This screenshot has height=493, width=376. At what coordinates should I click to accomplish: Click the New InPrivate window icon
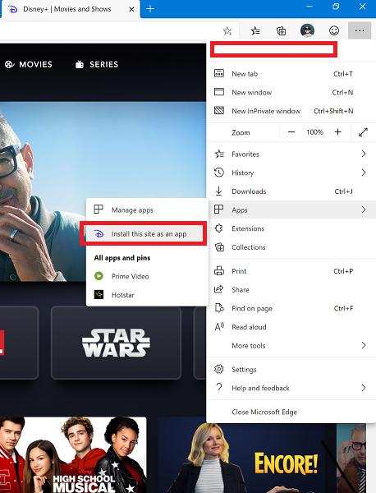click(219, 110)
